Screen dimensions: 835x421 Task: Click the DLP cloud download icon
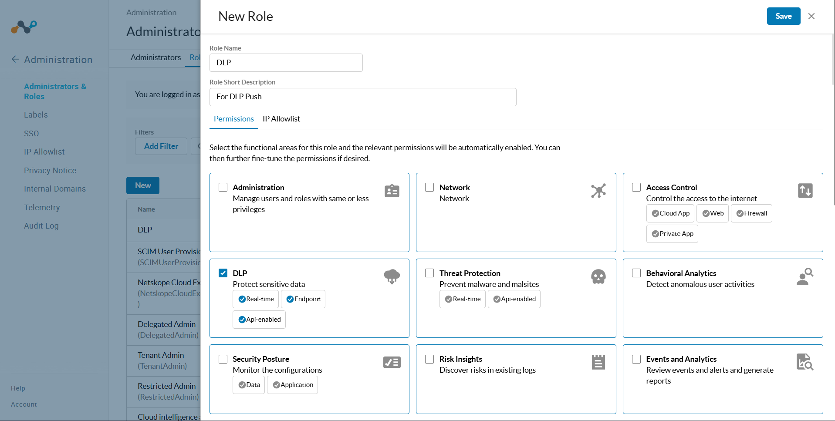[x=392, y=276]
